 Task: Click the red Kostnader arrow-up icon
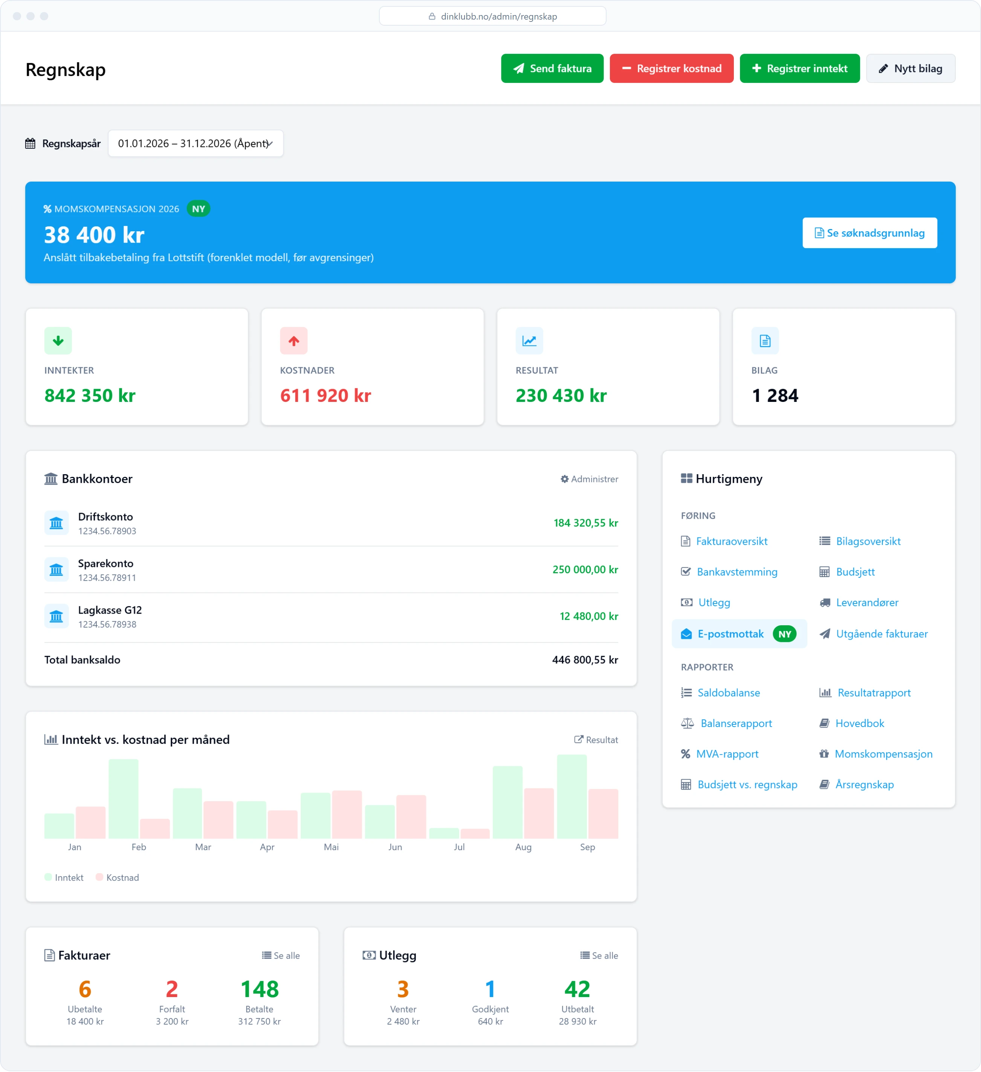click(293, 341)
